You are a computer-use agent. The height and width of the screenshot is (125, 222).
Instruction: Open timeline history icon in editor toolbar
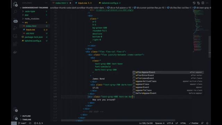(194, 3)
